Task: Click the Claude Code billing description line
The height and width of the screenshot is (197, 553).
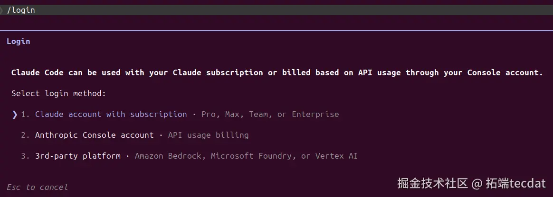Action: point(276,72)
